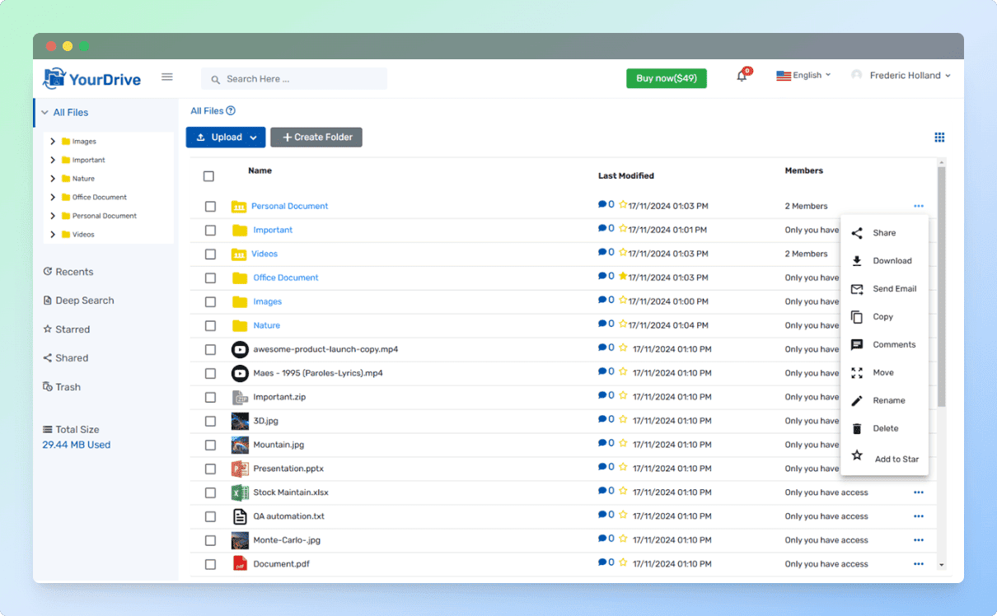
Task: Unstar the Office Document folder
Action: point(623,277)
